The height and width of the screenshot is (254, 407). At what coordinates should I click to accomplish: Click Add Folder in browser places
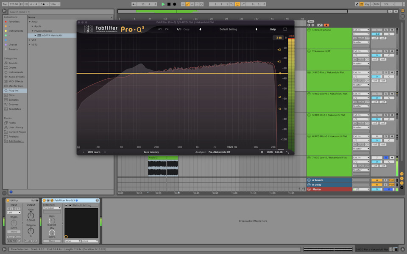tap(16, 141)
